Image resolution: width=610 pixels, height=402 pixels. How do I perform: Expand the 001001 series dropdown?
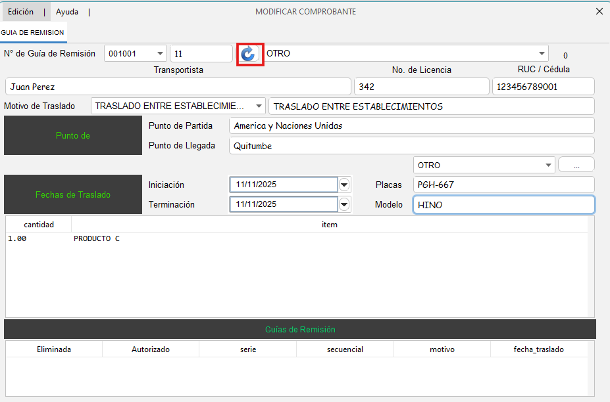click(x=161, y=54)
